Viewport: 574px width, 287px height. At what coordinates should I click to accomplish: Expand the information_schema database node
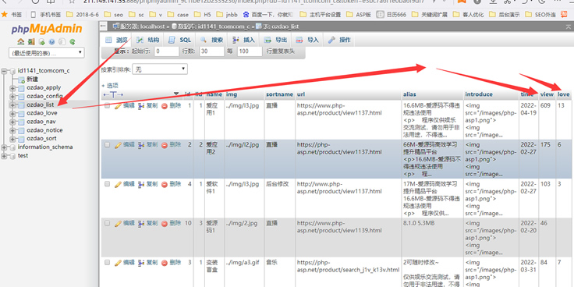click(x=5, y=147)
